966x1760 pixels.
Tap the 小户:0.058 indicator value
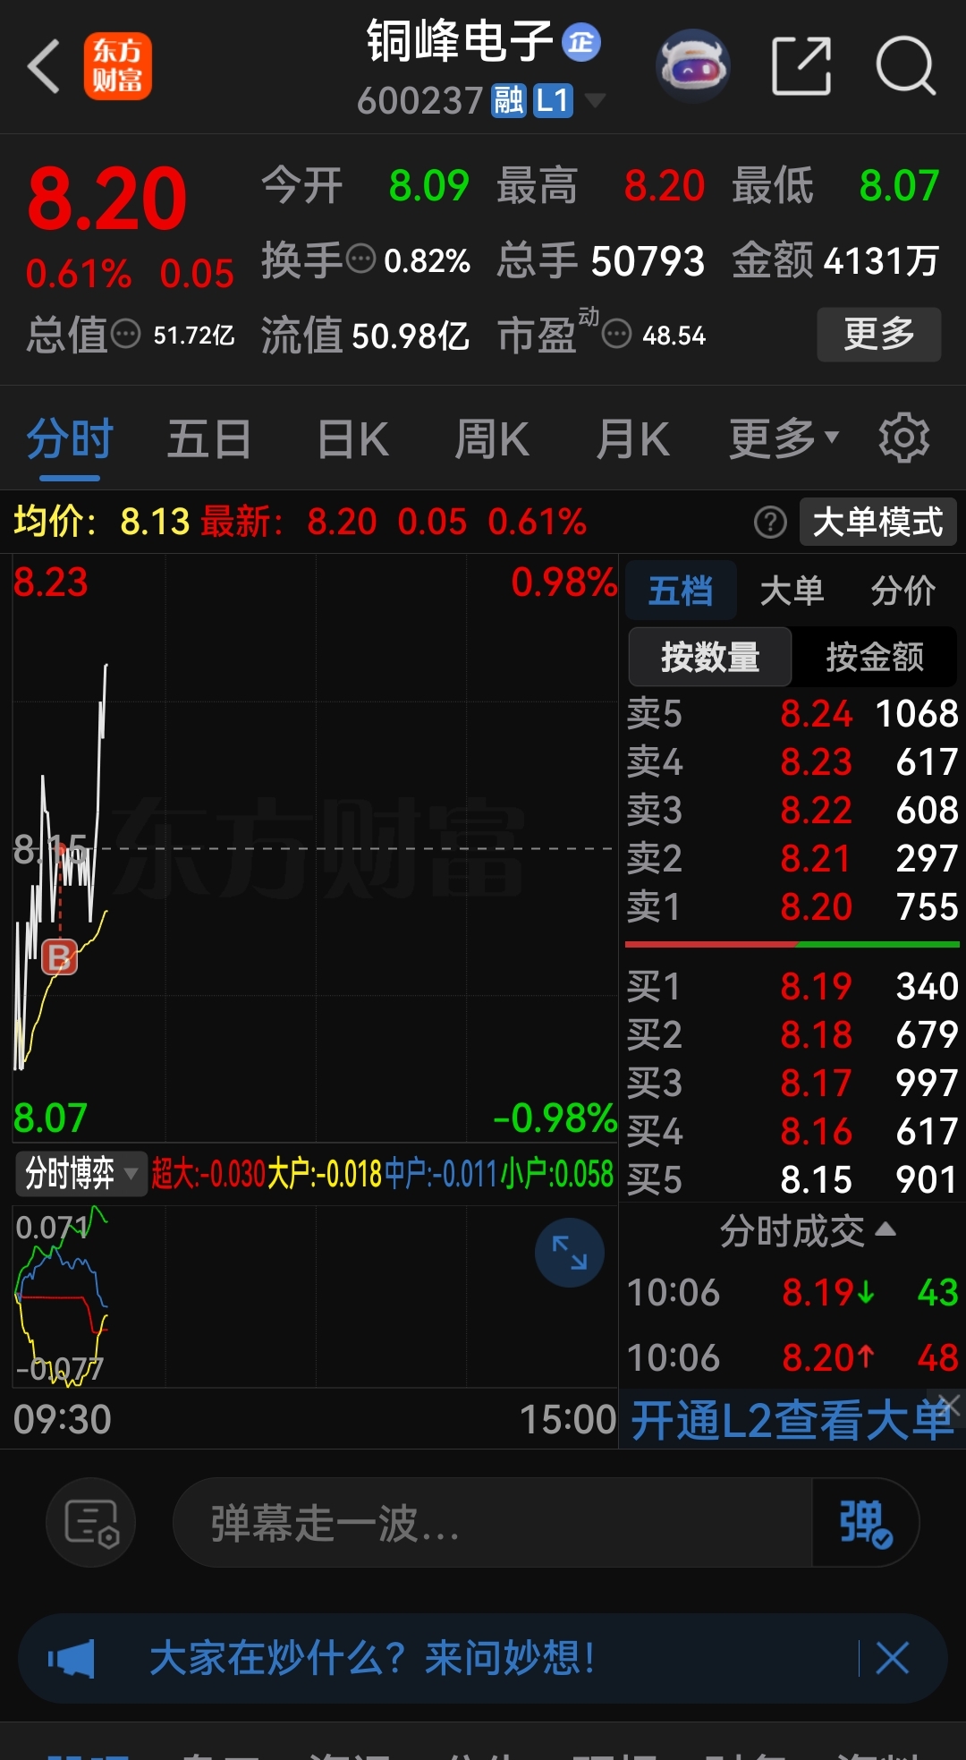click(557, 1173)
